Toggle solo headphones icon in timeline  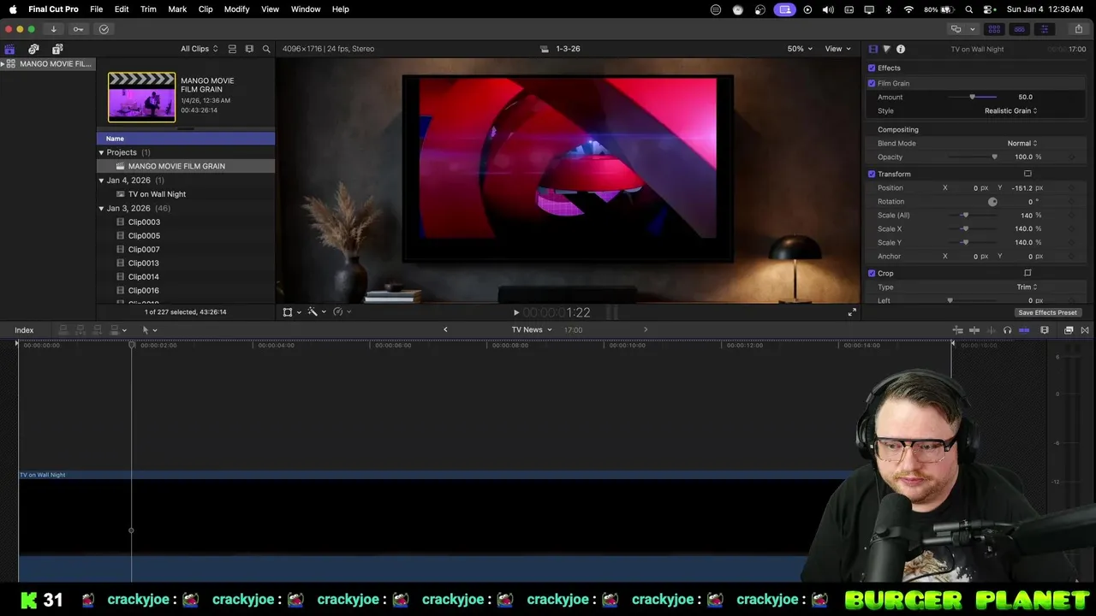[1007, 330]
